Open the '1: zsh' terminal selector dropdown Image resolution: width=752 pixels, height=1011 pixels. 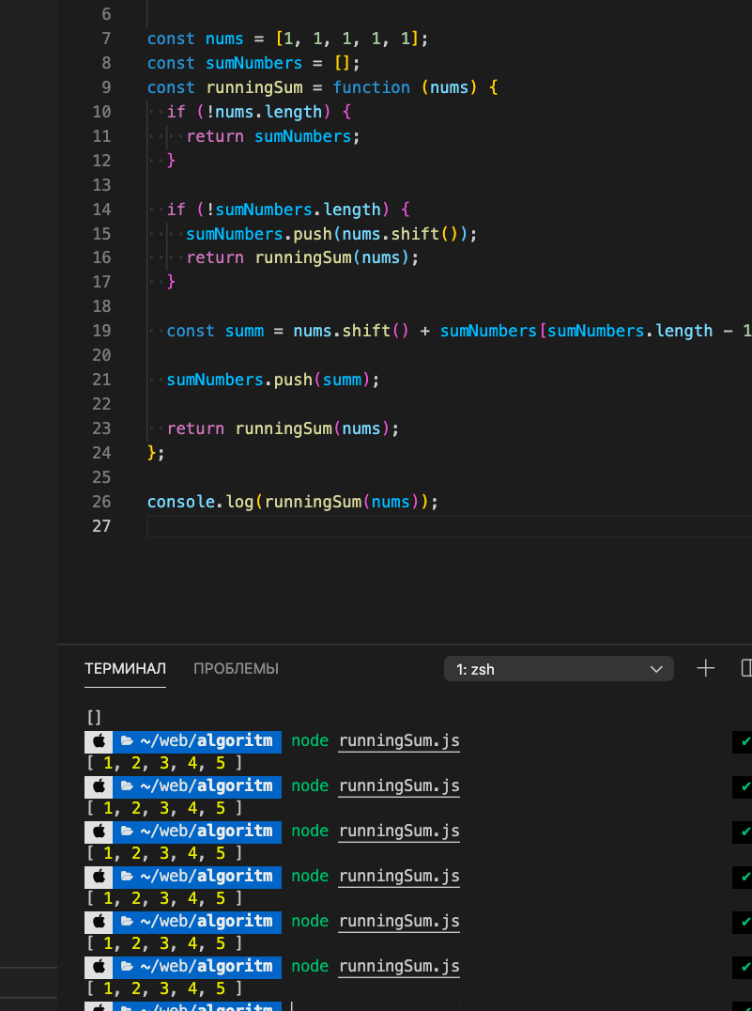pyautogui.click(x=559, y=669)
